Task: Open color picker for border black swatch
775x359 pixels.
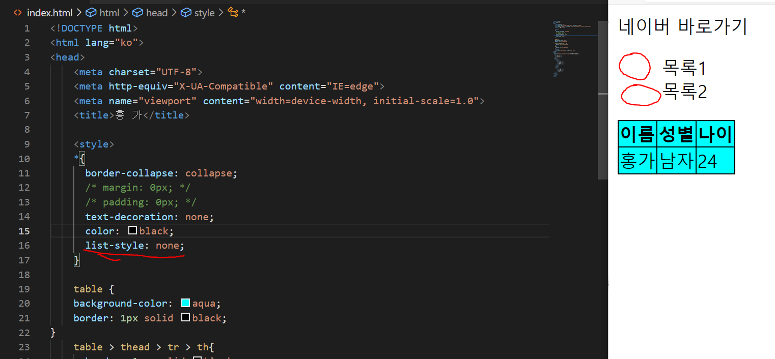Action: [185, 318]
